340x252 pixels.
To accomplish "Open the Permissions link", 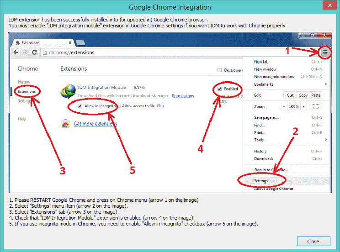I will (x=183, y=96).
